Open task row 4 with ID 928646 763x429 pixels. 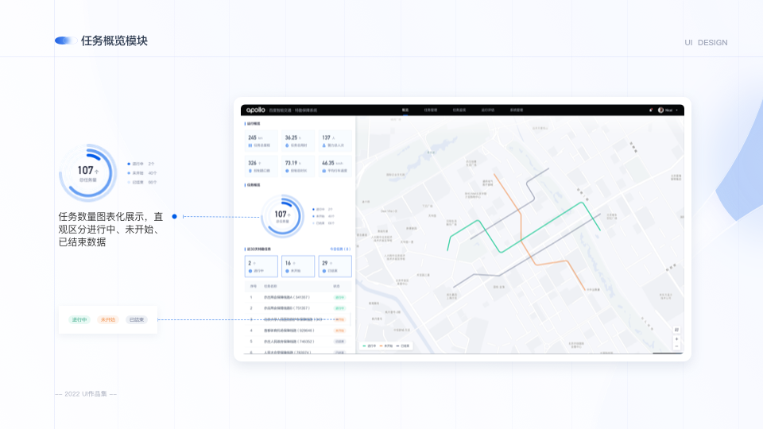pos(298,330)
